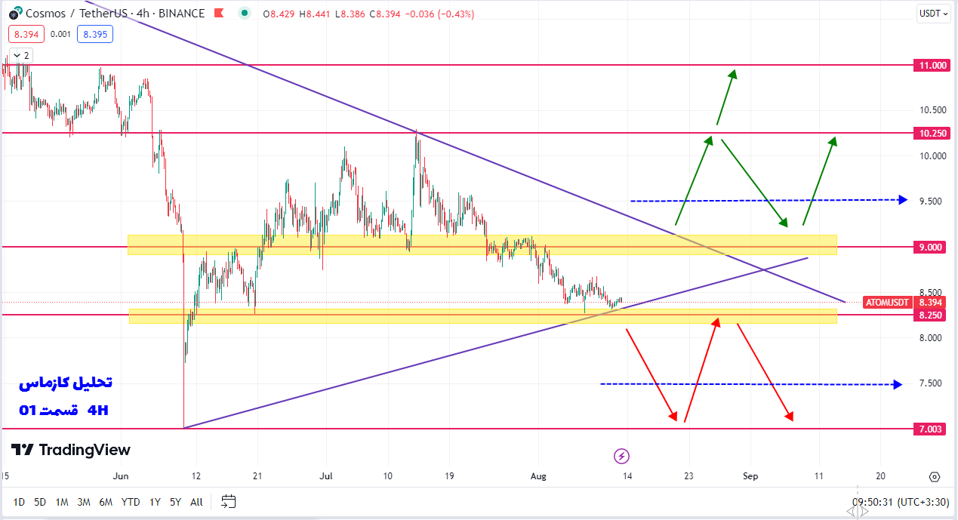The height and width of the screenshot is (520, 958).
Task: Select the YTD time range
Action: point(131,502)
